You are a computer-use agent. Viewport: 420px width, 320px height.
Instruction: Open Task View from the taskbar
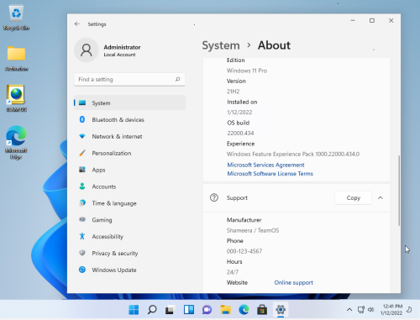[171, 310]
